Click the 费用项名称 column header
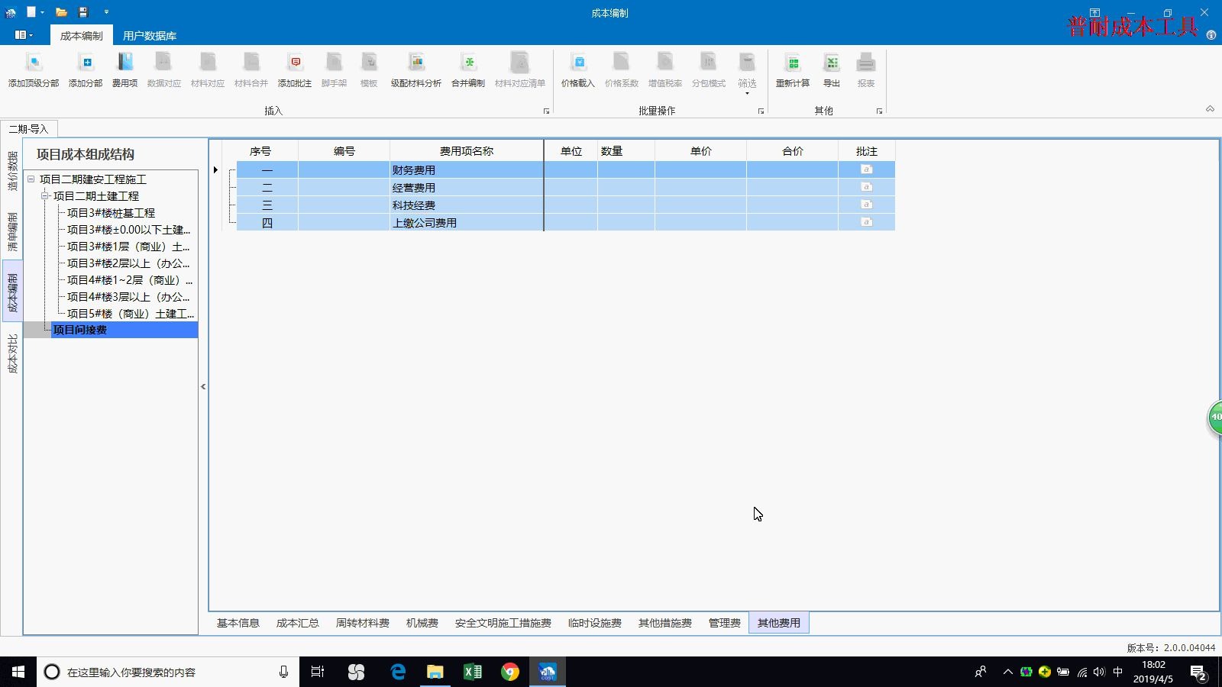The image size is (1222, 687). tap(467, 151)
